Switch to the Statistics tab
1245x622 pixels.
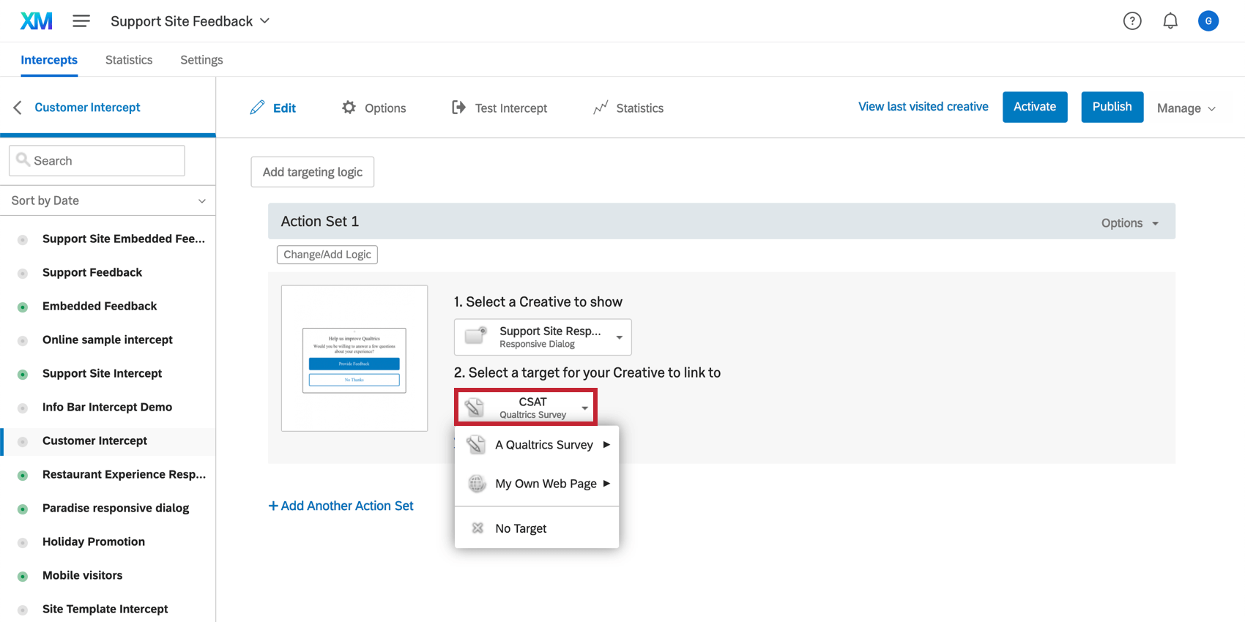[x=129, y=60]
